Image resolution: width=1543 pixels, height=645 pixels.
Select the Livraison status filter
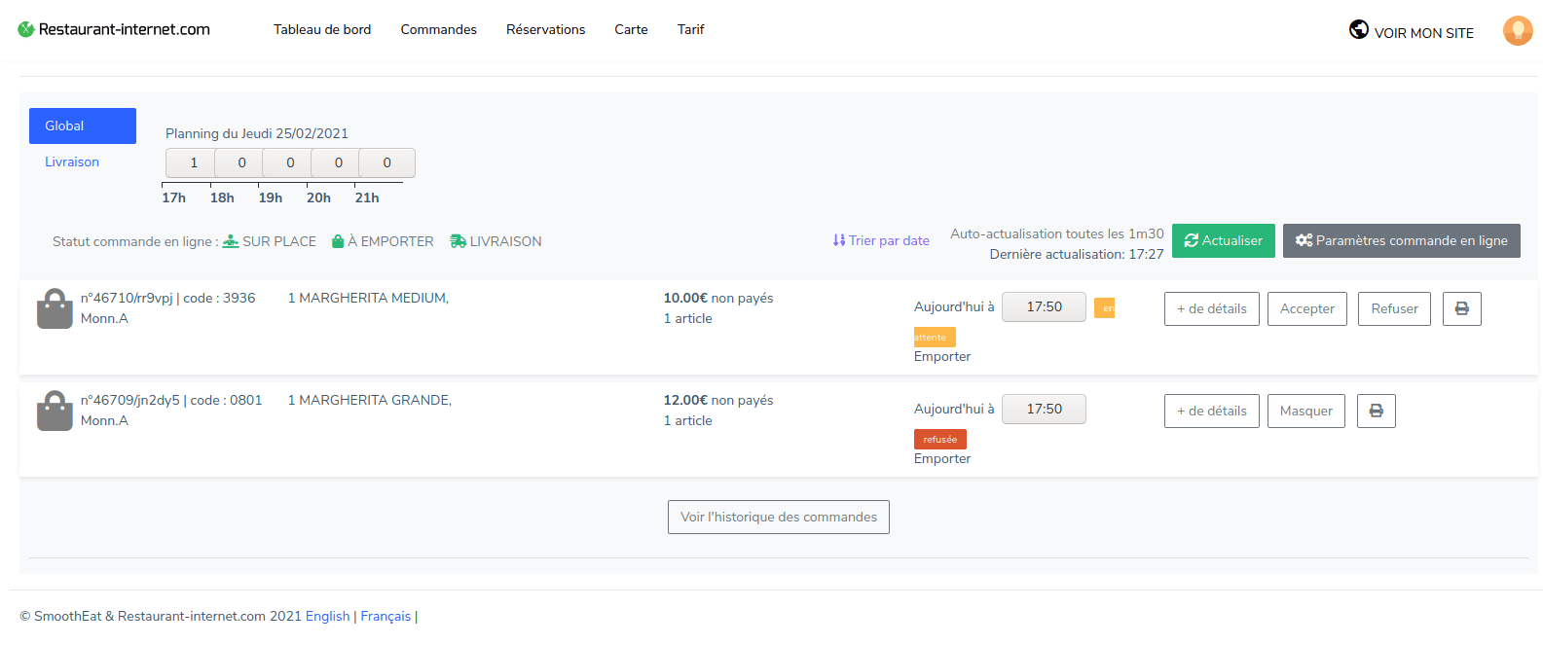pos(496,241)
